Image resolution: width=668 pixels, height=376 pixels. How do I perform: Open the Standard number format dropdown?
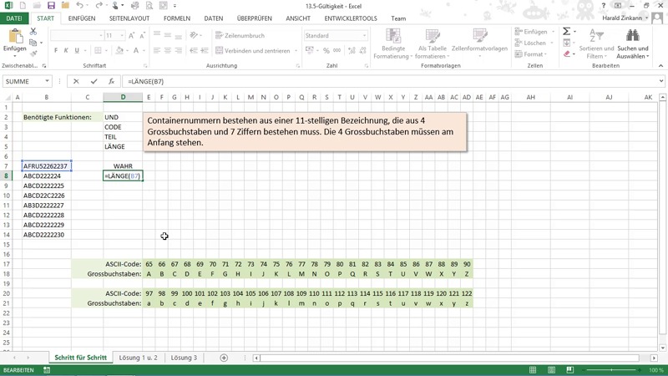[x=365, y=35]
